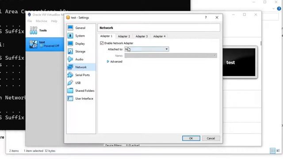This screenshot has width=283, height=159.
Task: Switch to Adapter 1 tab
Action: click(x=106, y=36)
